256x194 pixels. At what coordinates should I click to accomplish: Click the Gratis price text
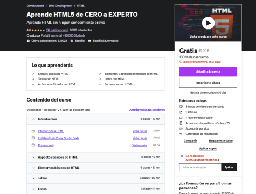coord(188,51)
